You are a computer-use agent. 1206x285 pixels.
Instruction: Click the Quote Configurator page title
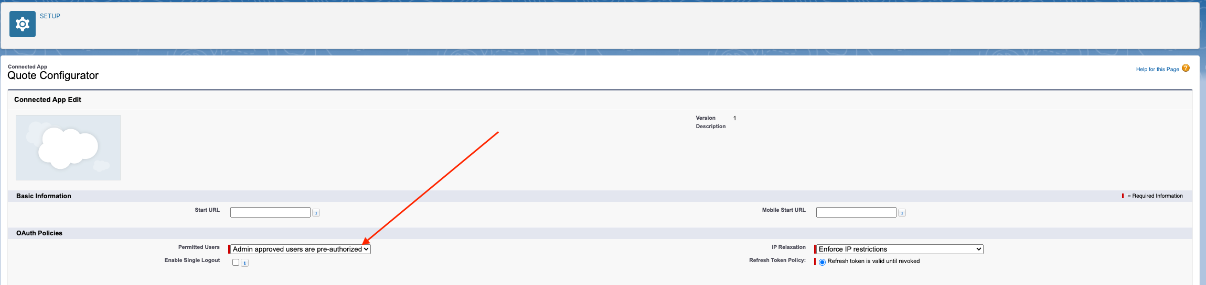pos(53,76)
